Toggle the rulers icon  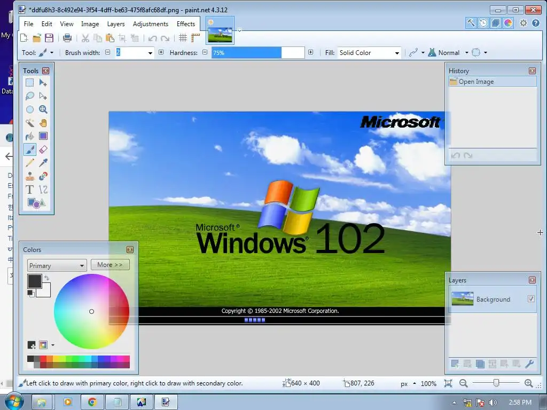(x=196, y=38)
